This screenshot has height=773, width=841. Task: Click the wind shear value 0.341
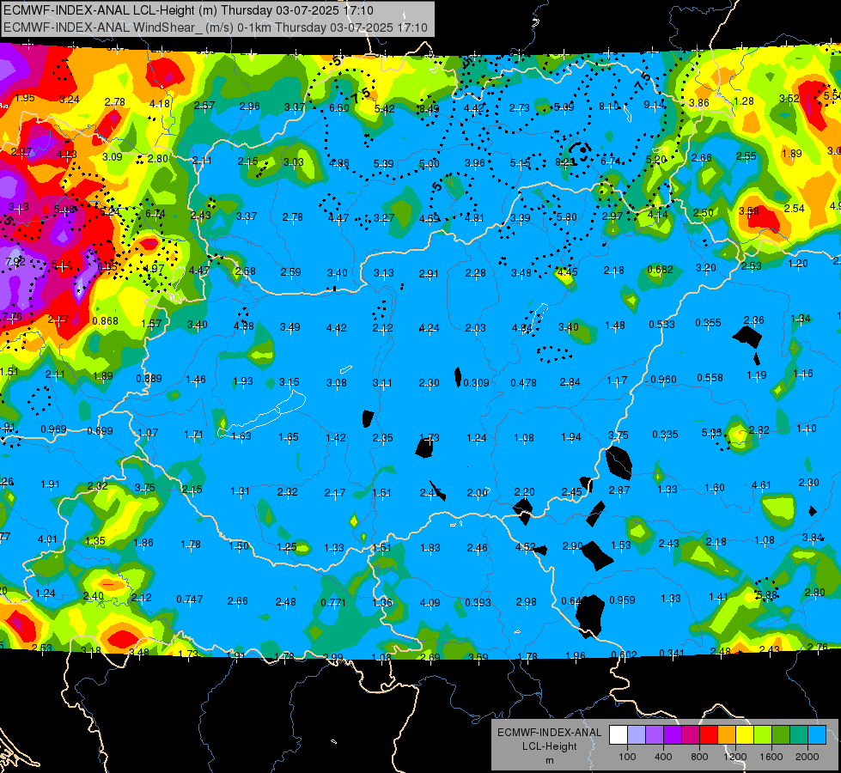pos(672,654)
